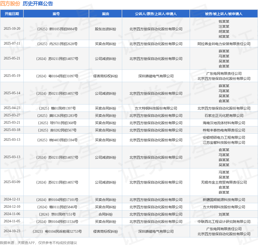This screenshot has width=258, height=245.
Task: Click the date 2025-04-23
Action: click(x=12, y=108)
